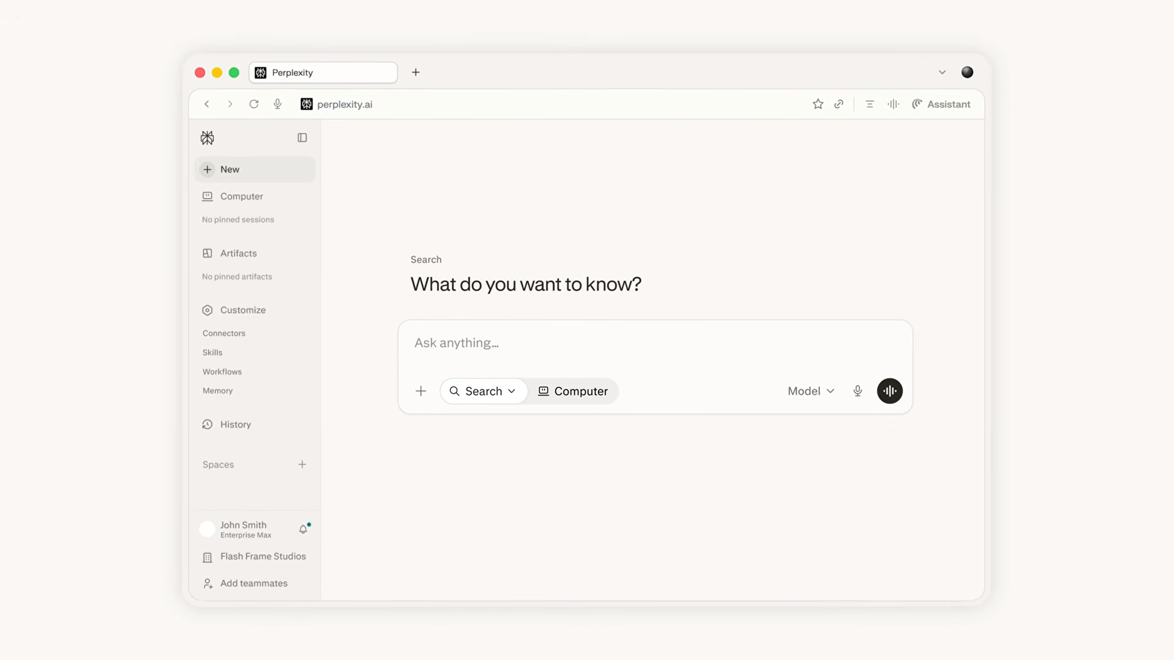
Task: Open notifications bell icon
Action: tap(304, 529)
